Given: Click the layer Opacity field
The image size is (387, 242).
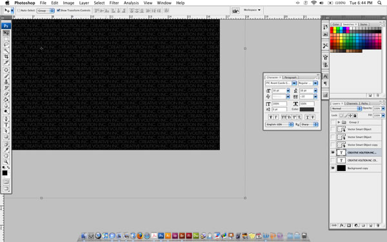Looking at the screenshot, I should point(377,108).
